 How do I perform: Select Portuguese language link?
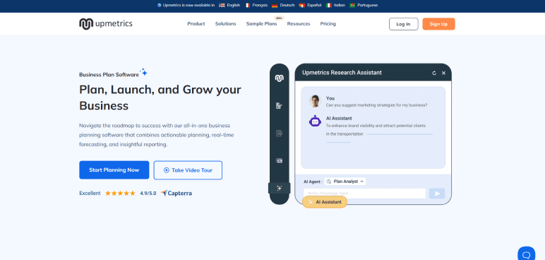(x=364, y=5)
